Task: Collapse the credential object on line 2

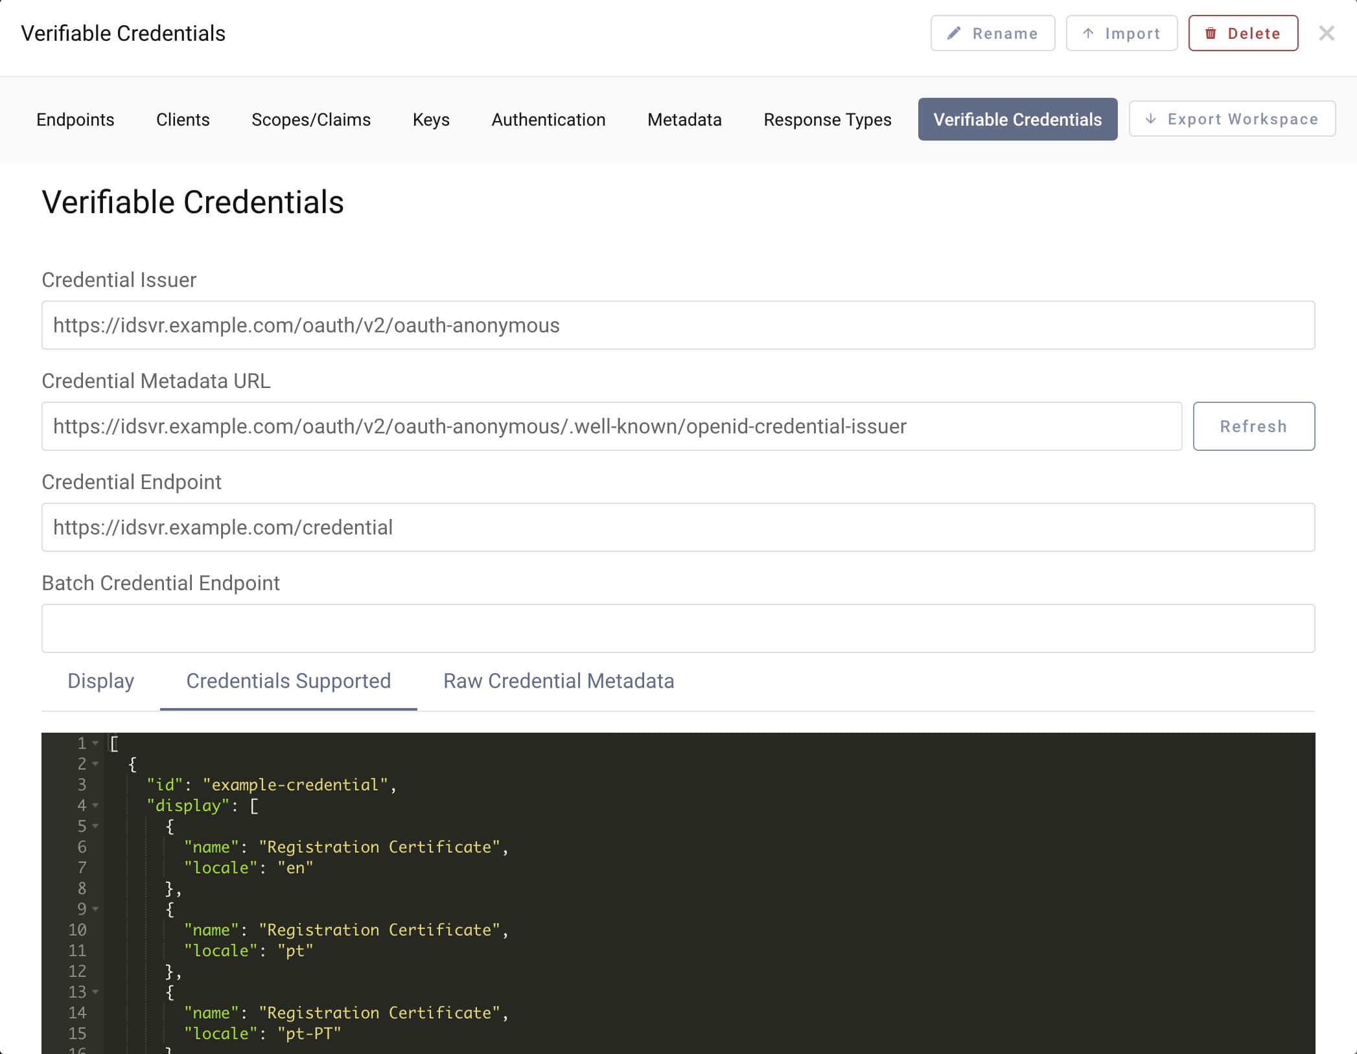Action: [x=95, y=764]
